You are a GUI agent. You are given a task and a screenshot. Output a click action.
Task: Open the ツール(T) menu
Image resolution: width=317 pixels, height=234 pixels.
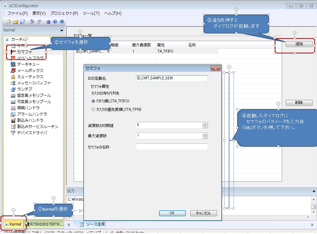click(91, 13)
